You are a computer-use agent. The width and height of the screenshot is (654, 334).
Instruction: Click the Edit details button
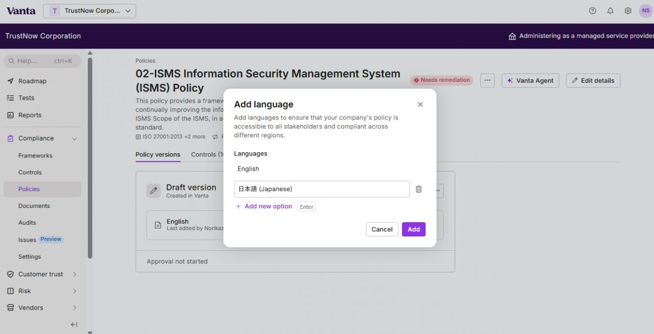click(x=593, y=81)
